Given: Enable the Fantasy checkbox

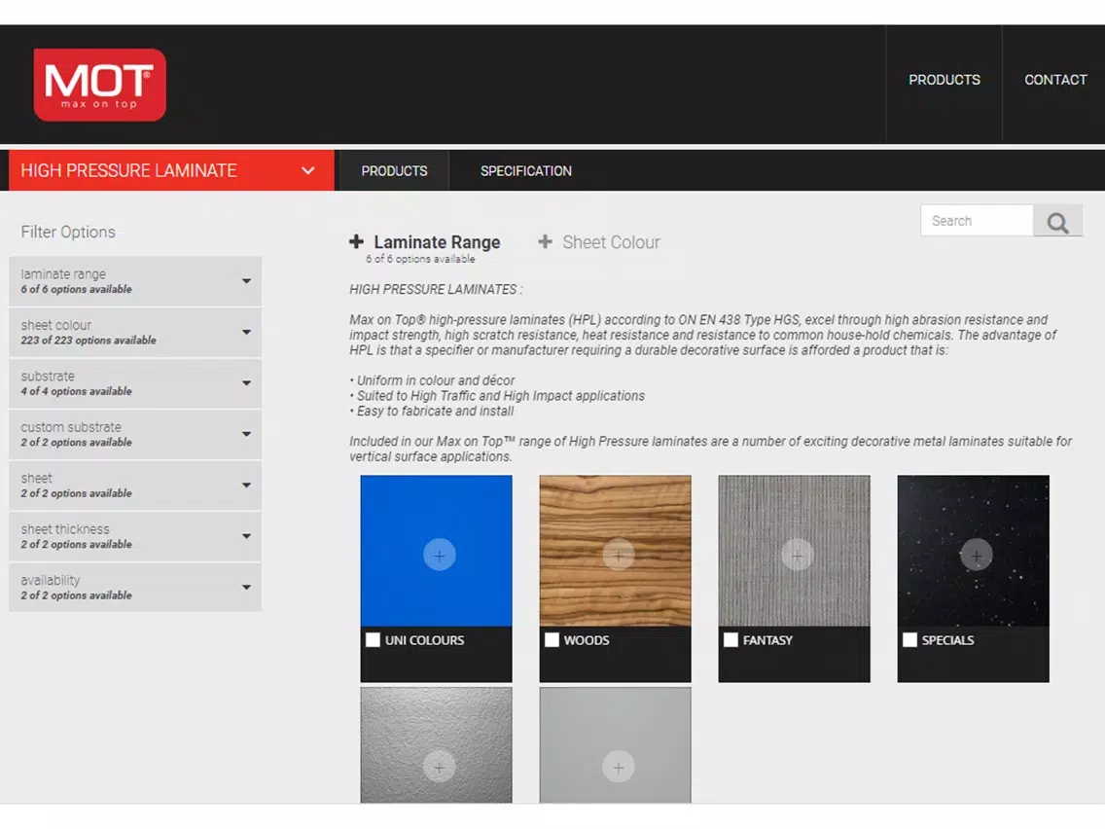Looking at the screenshot, I should (x=731, y=640).
